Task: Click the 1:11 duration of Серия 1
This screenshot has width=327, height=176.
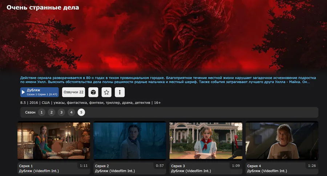Action: coord(84,166)
